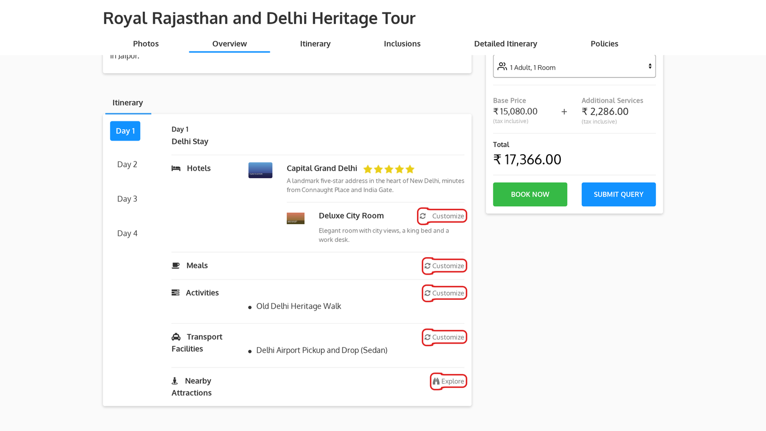Click the additional services amount ₹ 2,286.00

(605, 112)
